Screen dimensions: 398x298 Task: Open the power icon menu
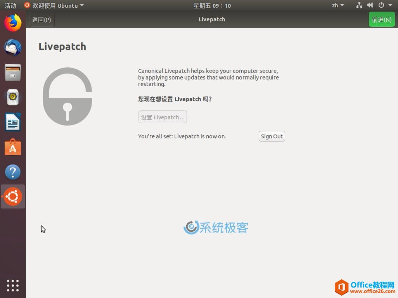click(x=381, y=5)
